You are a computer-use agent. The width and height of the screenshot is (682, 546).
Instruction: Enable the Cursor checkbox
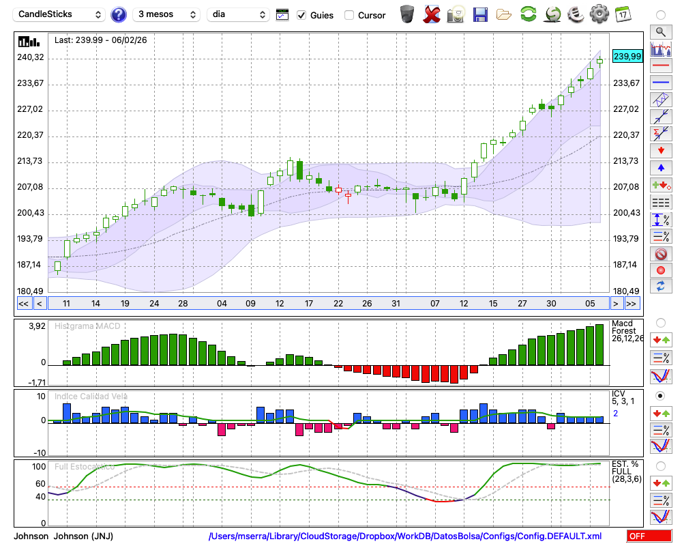pos(349,15)
